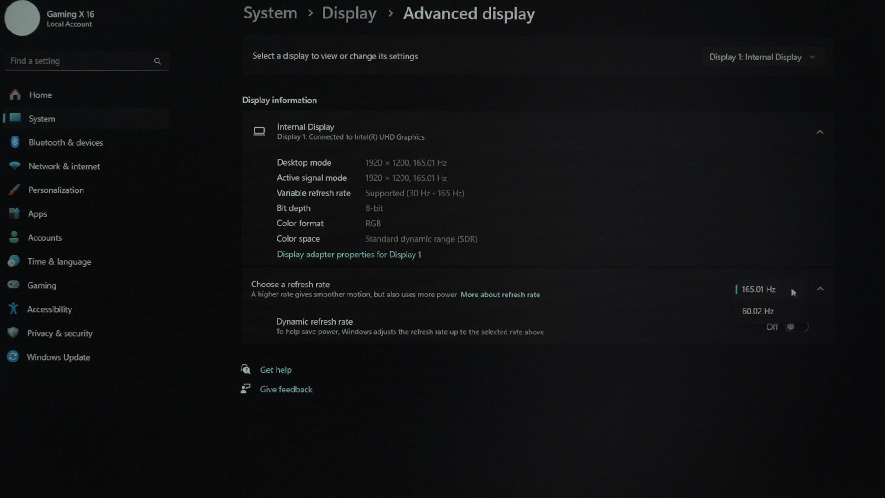Screen dimensions: 885x498
Task: Click the Bluetooth & devices icon
Action: click(15, 142)
